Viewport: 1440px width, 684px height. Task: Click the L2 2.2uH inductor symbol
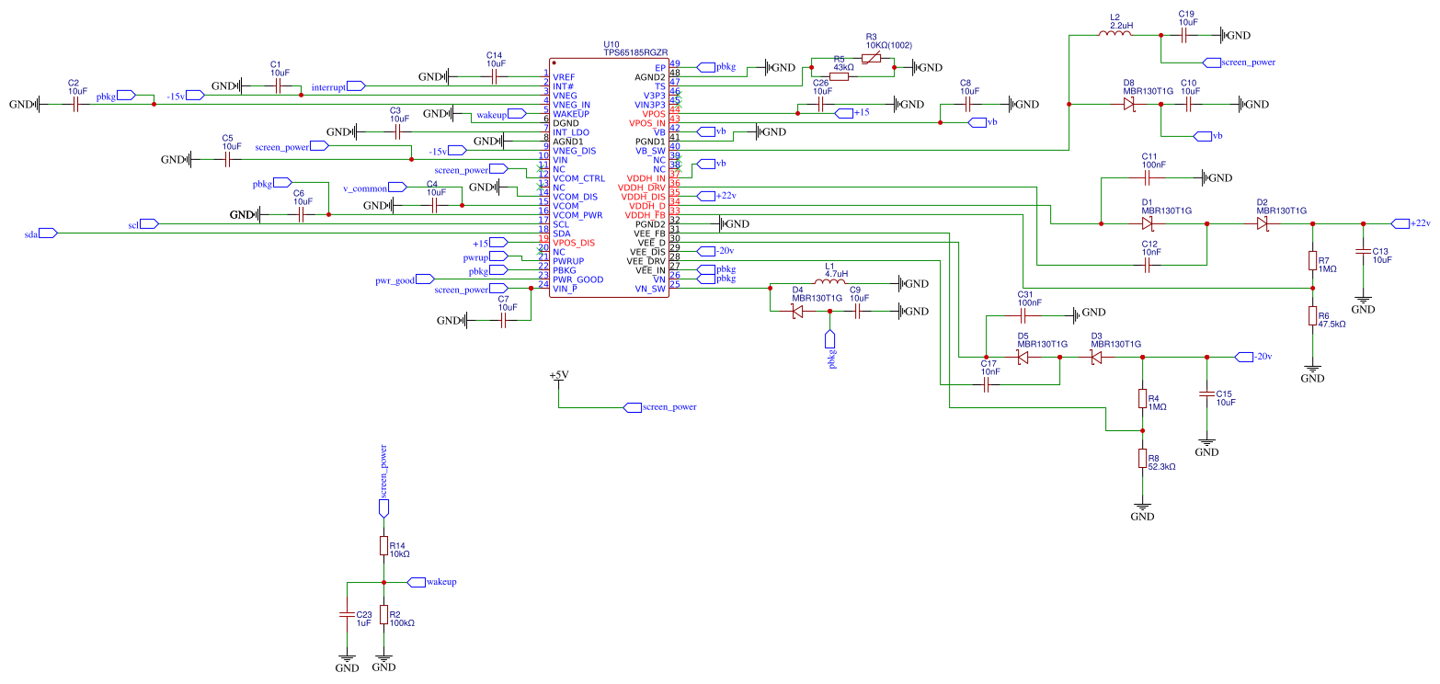tap(1115, 33)
